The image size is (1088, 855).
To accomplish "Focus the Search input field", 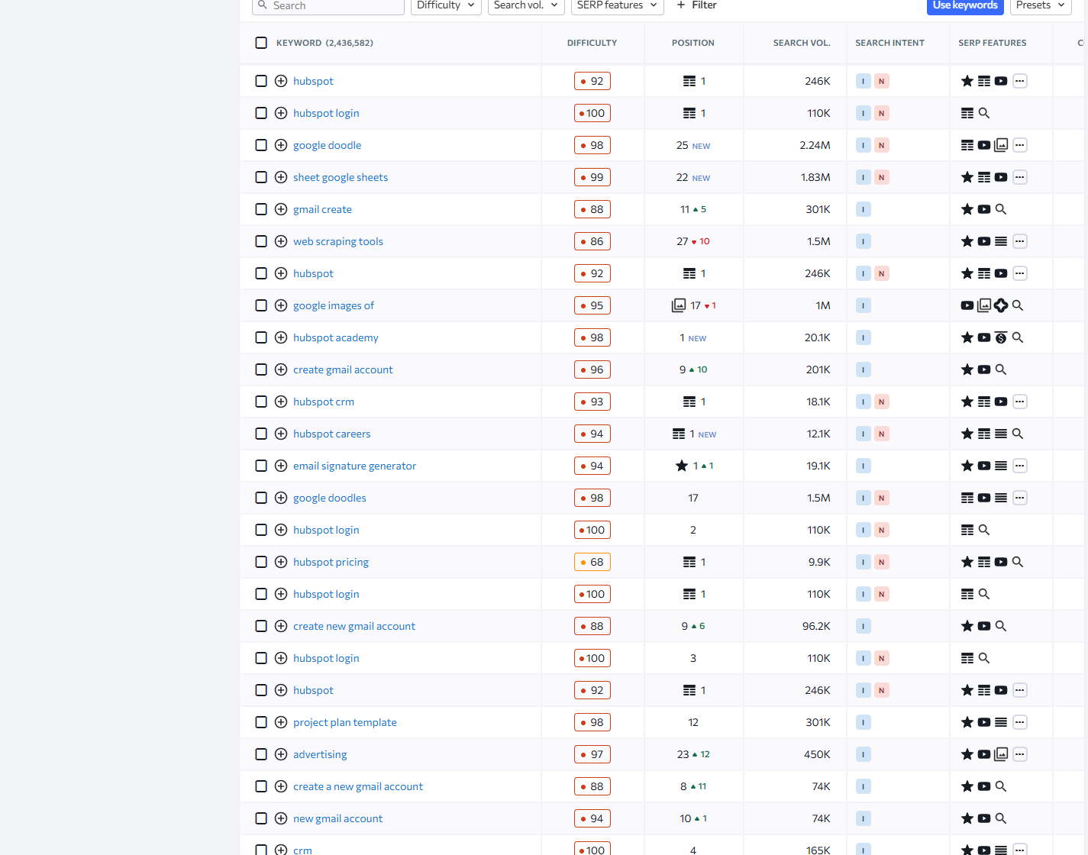I will tap(328, 5).
